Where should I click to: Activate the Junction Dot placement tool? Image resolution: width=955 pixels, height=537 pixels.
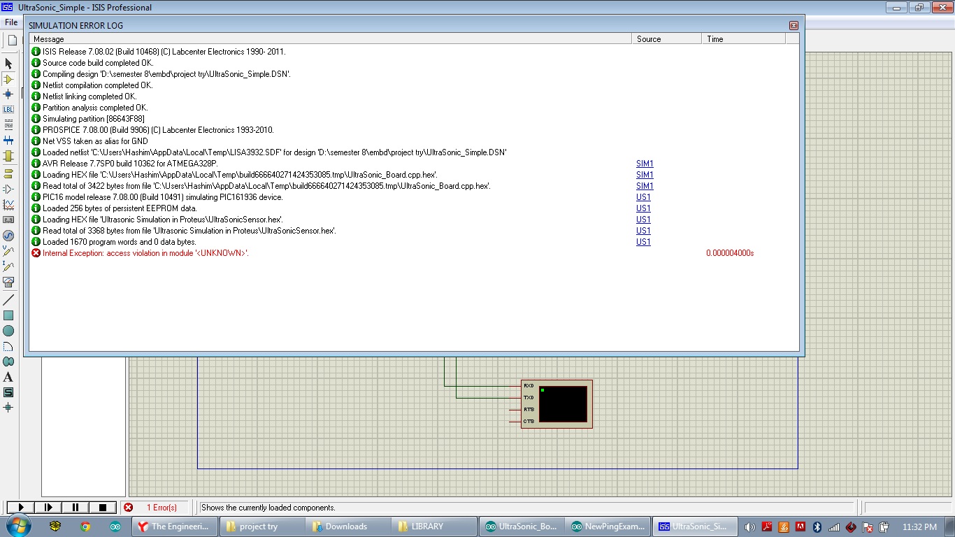click(x=9, y=94)
